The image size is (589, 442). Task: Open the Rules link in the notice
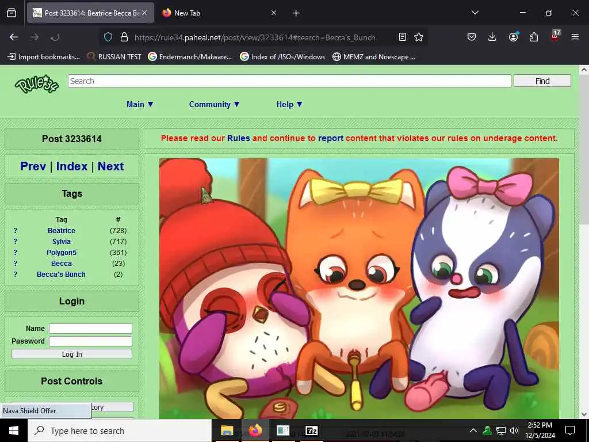239,138
